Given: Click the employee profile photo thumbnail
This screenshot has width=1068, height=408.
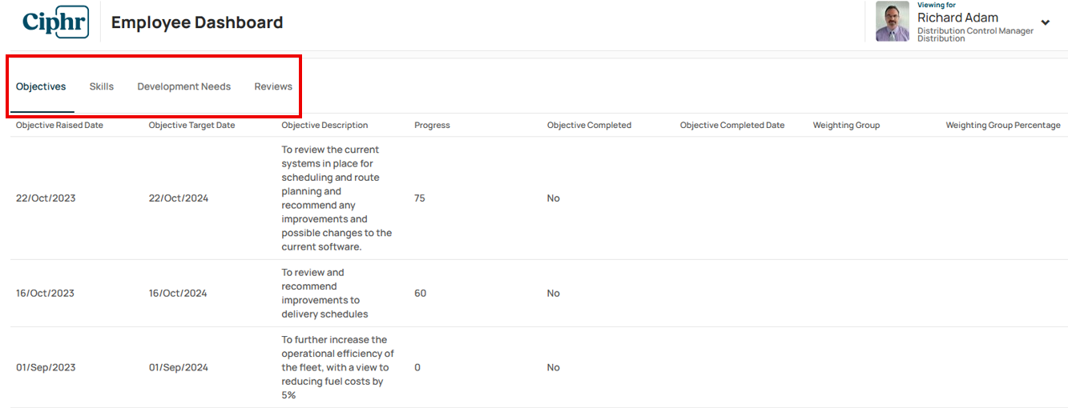Looking at the screenshot, I should point(893,22).
